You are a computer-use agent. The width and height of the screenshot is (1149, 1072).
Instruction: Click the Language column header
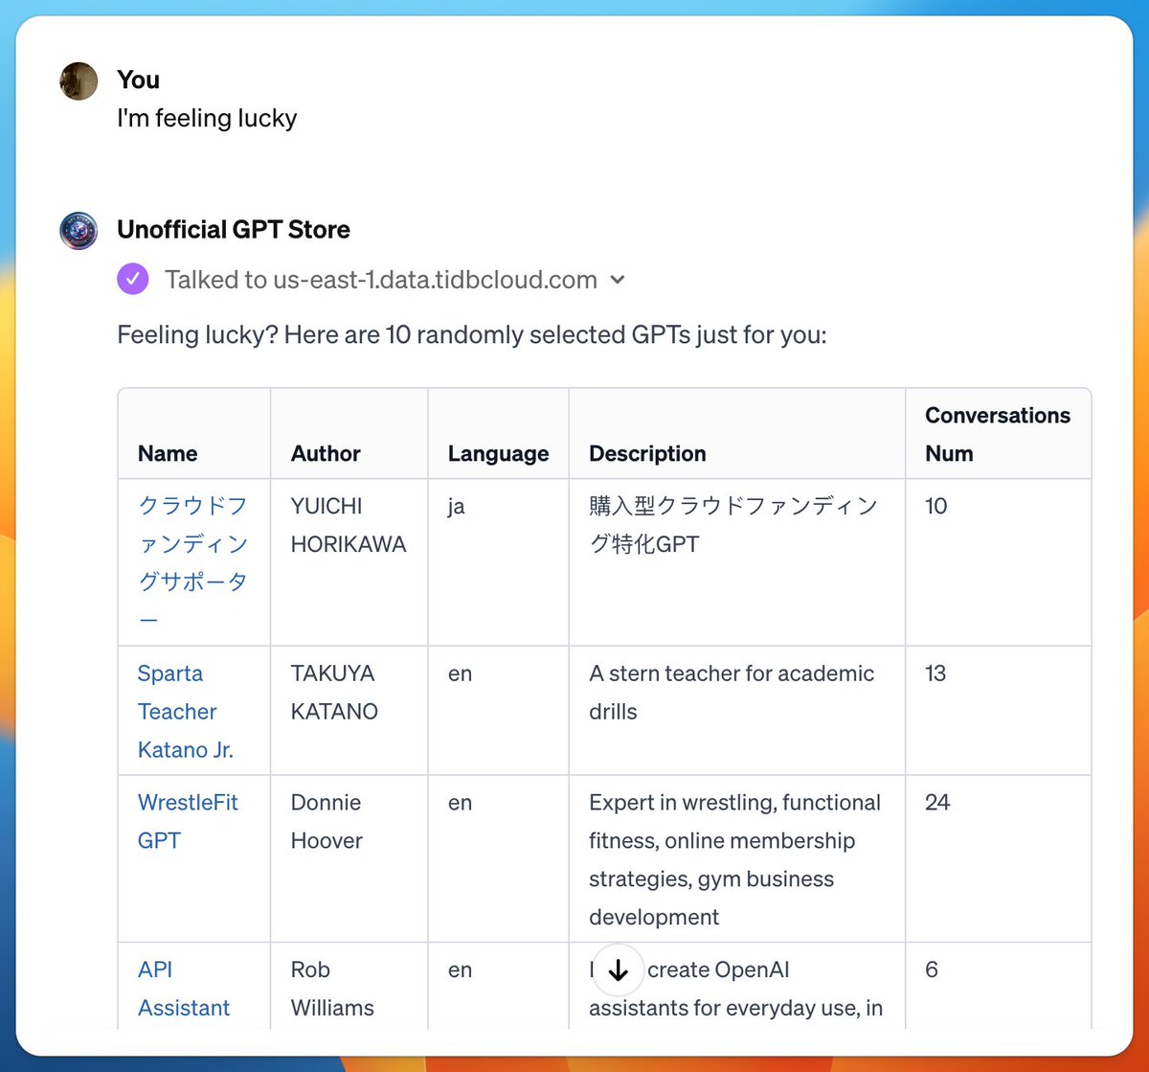[x=498, y=453]
